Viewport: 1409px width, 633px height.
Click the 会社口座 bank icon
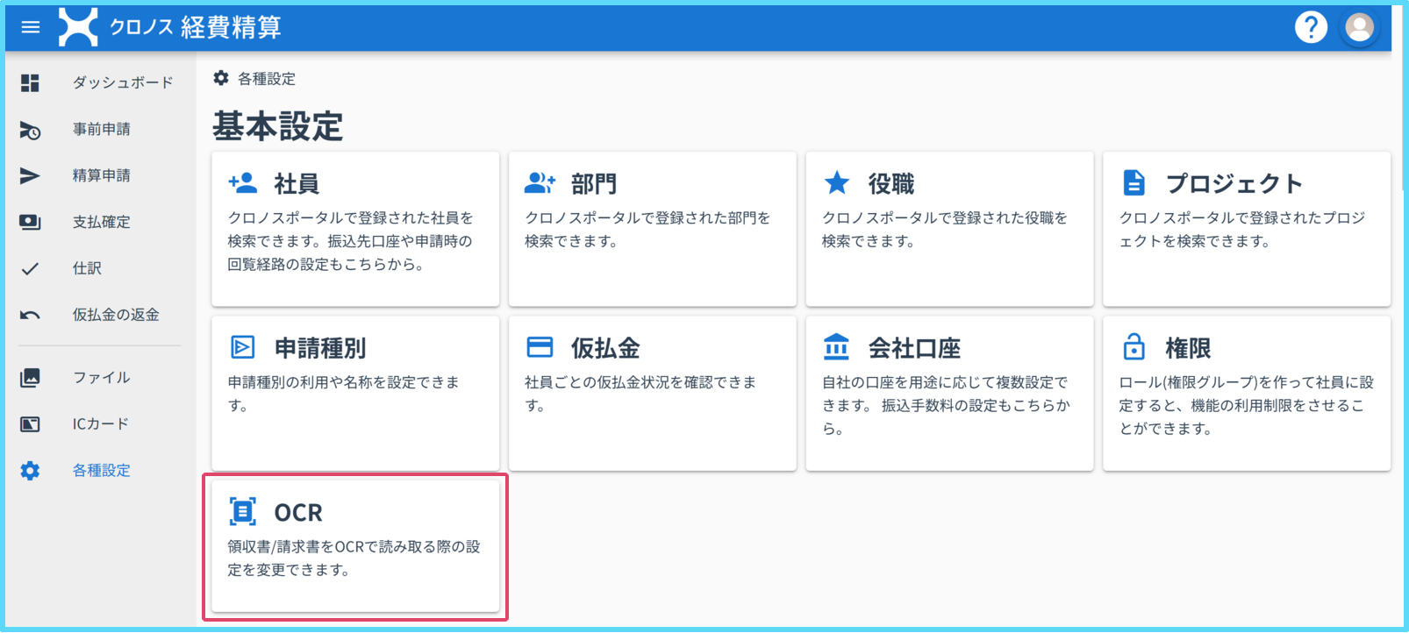(x=836, y=347)
